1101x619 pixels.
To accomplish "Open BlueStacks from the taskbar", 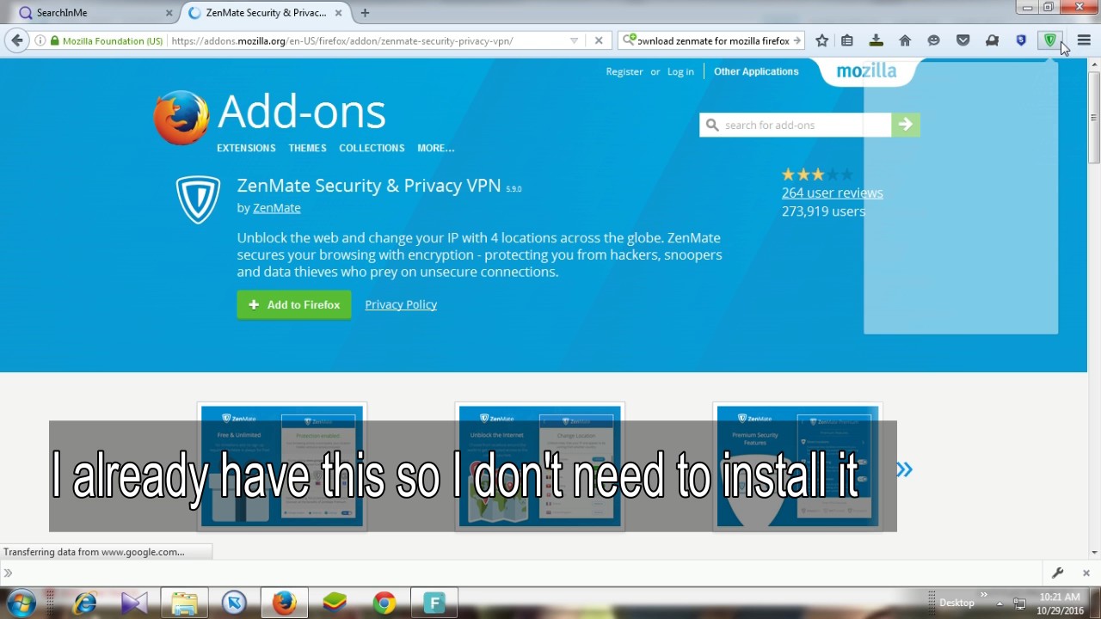I will pos(335,603).
